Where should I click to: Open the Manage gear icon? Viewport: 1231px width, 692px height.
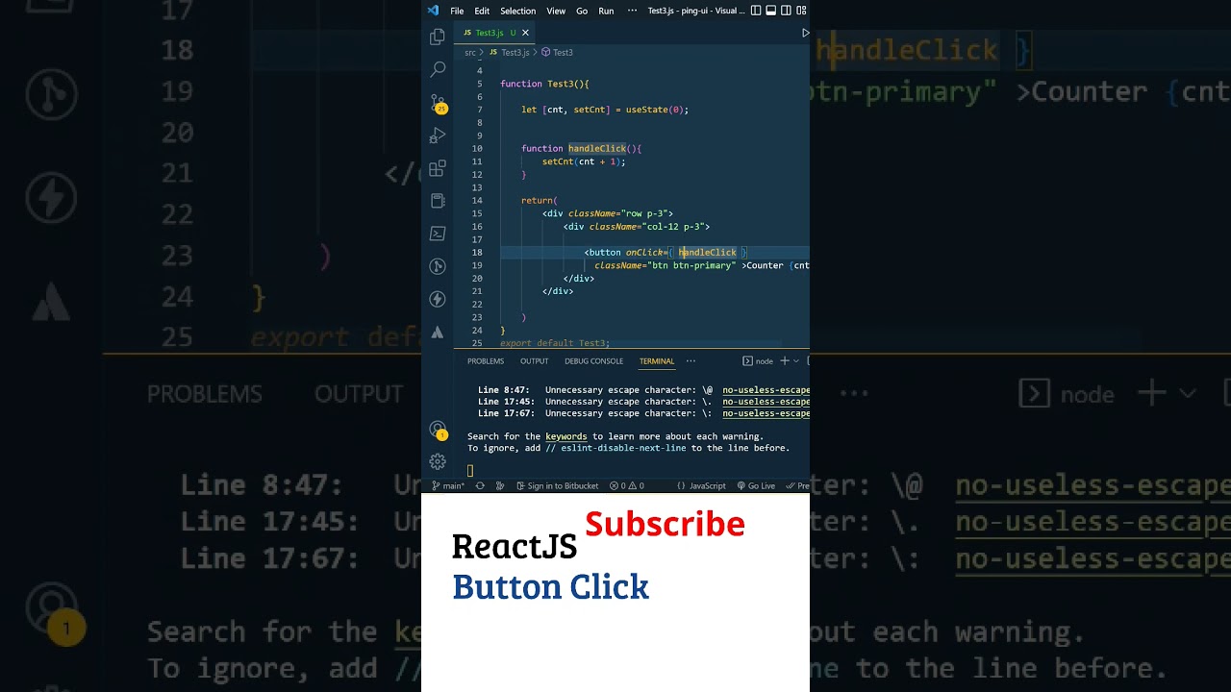[x=438, y=461]
